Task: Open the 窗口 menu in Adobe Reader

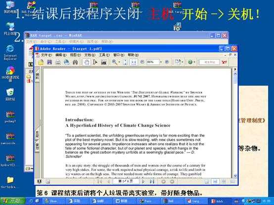Action: 119,55
